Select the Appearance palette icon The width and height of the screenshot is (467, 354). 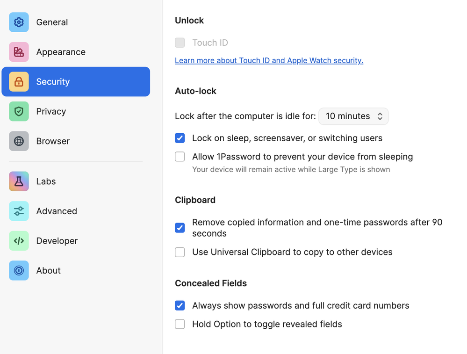[x=19, y=52]
